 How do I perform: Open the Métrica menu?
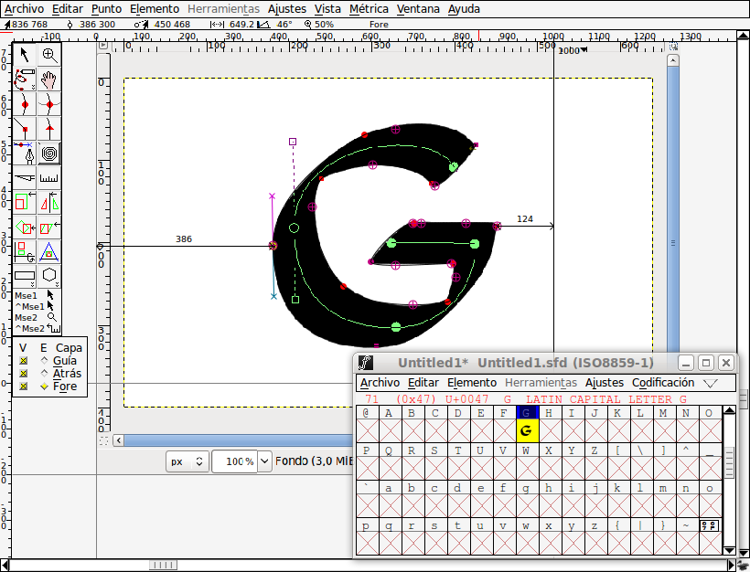tap(369, 9)
